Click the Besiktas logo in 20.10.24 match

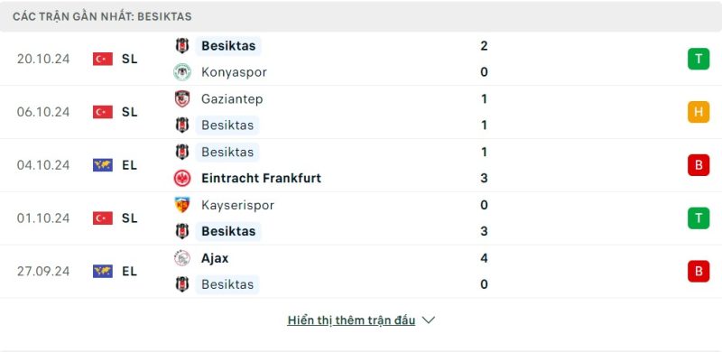pos(182,46)
